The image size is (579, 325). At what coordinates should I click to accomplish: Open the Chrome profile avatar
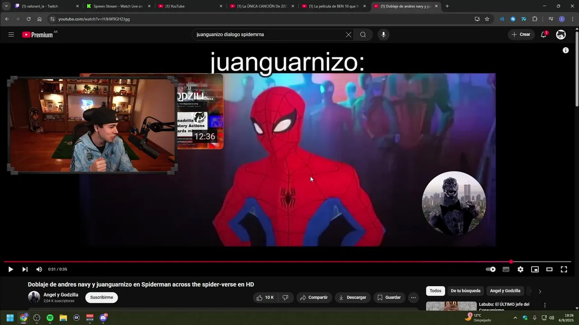coord(562,19)
